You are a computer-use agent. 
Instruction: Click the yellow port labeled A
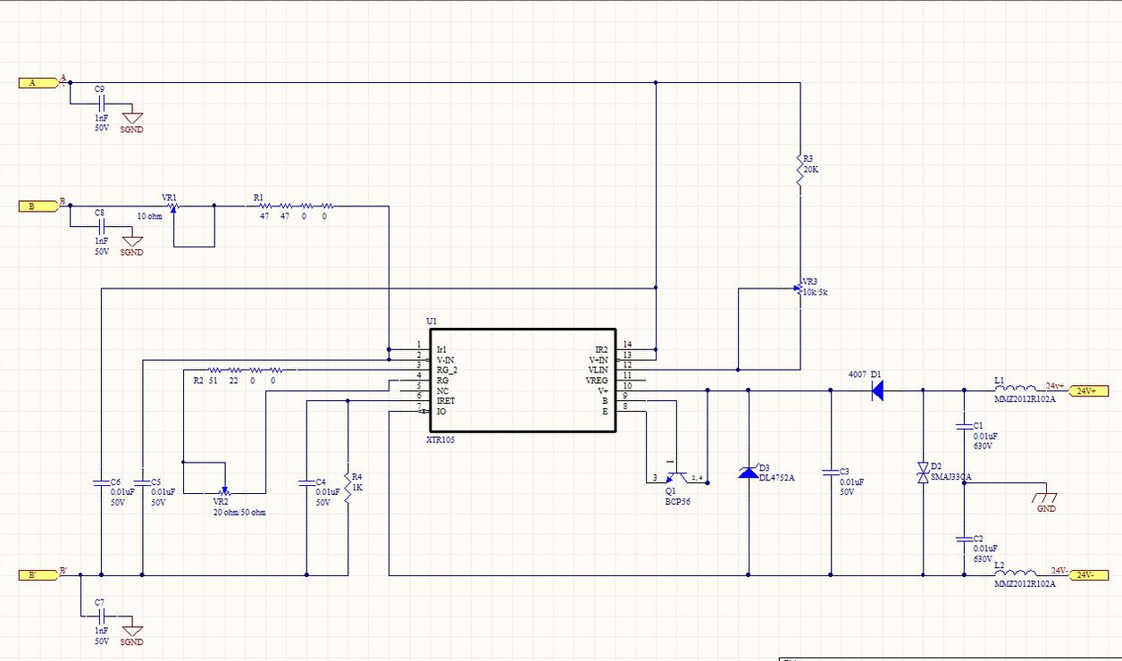38,83
